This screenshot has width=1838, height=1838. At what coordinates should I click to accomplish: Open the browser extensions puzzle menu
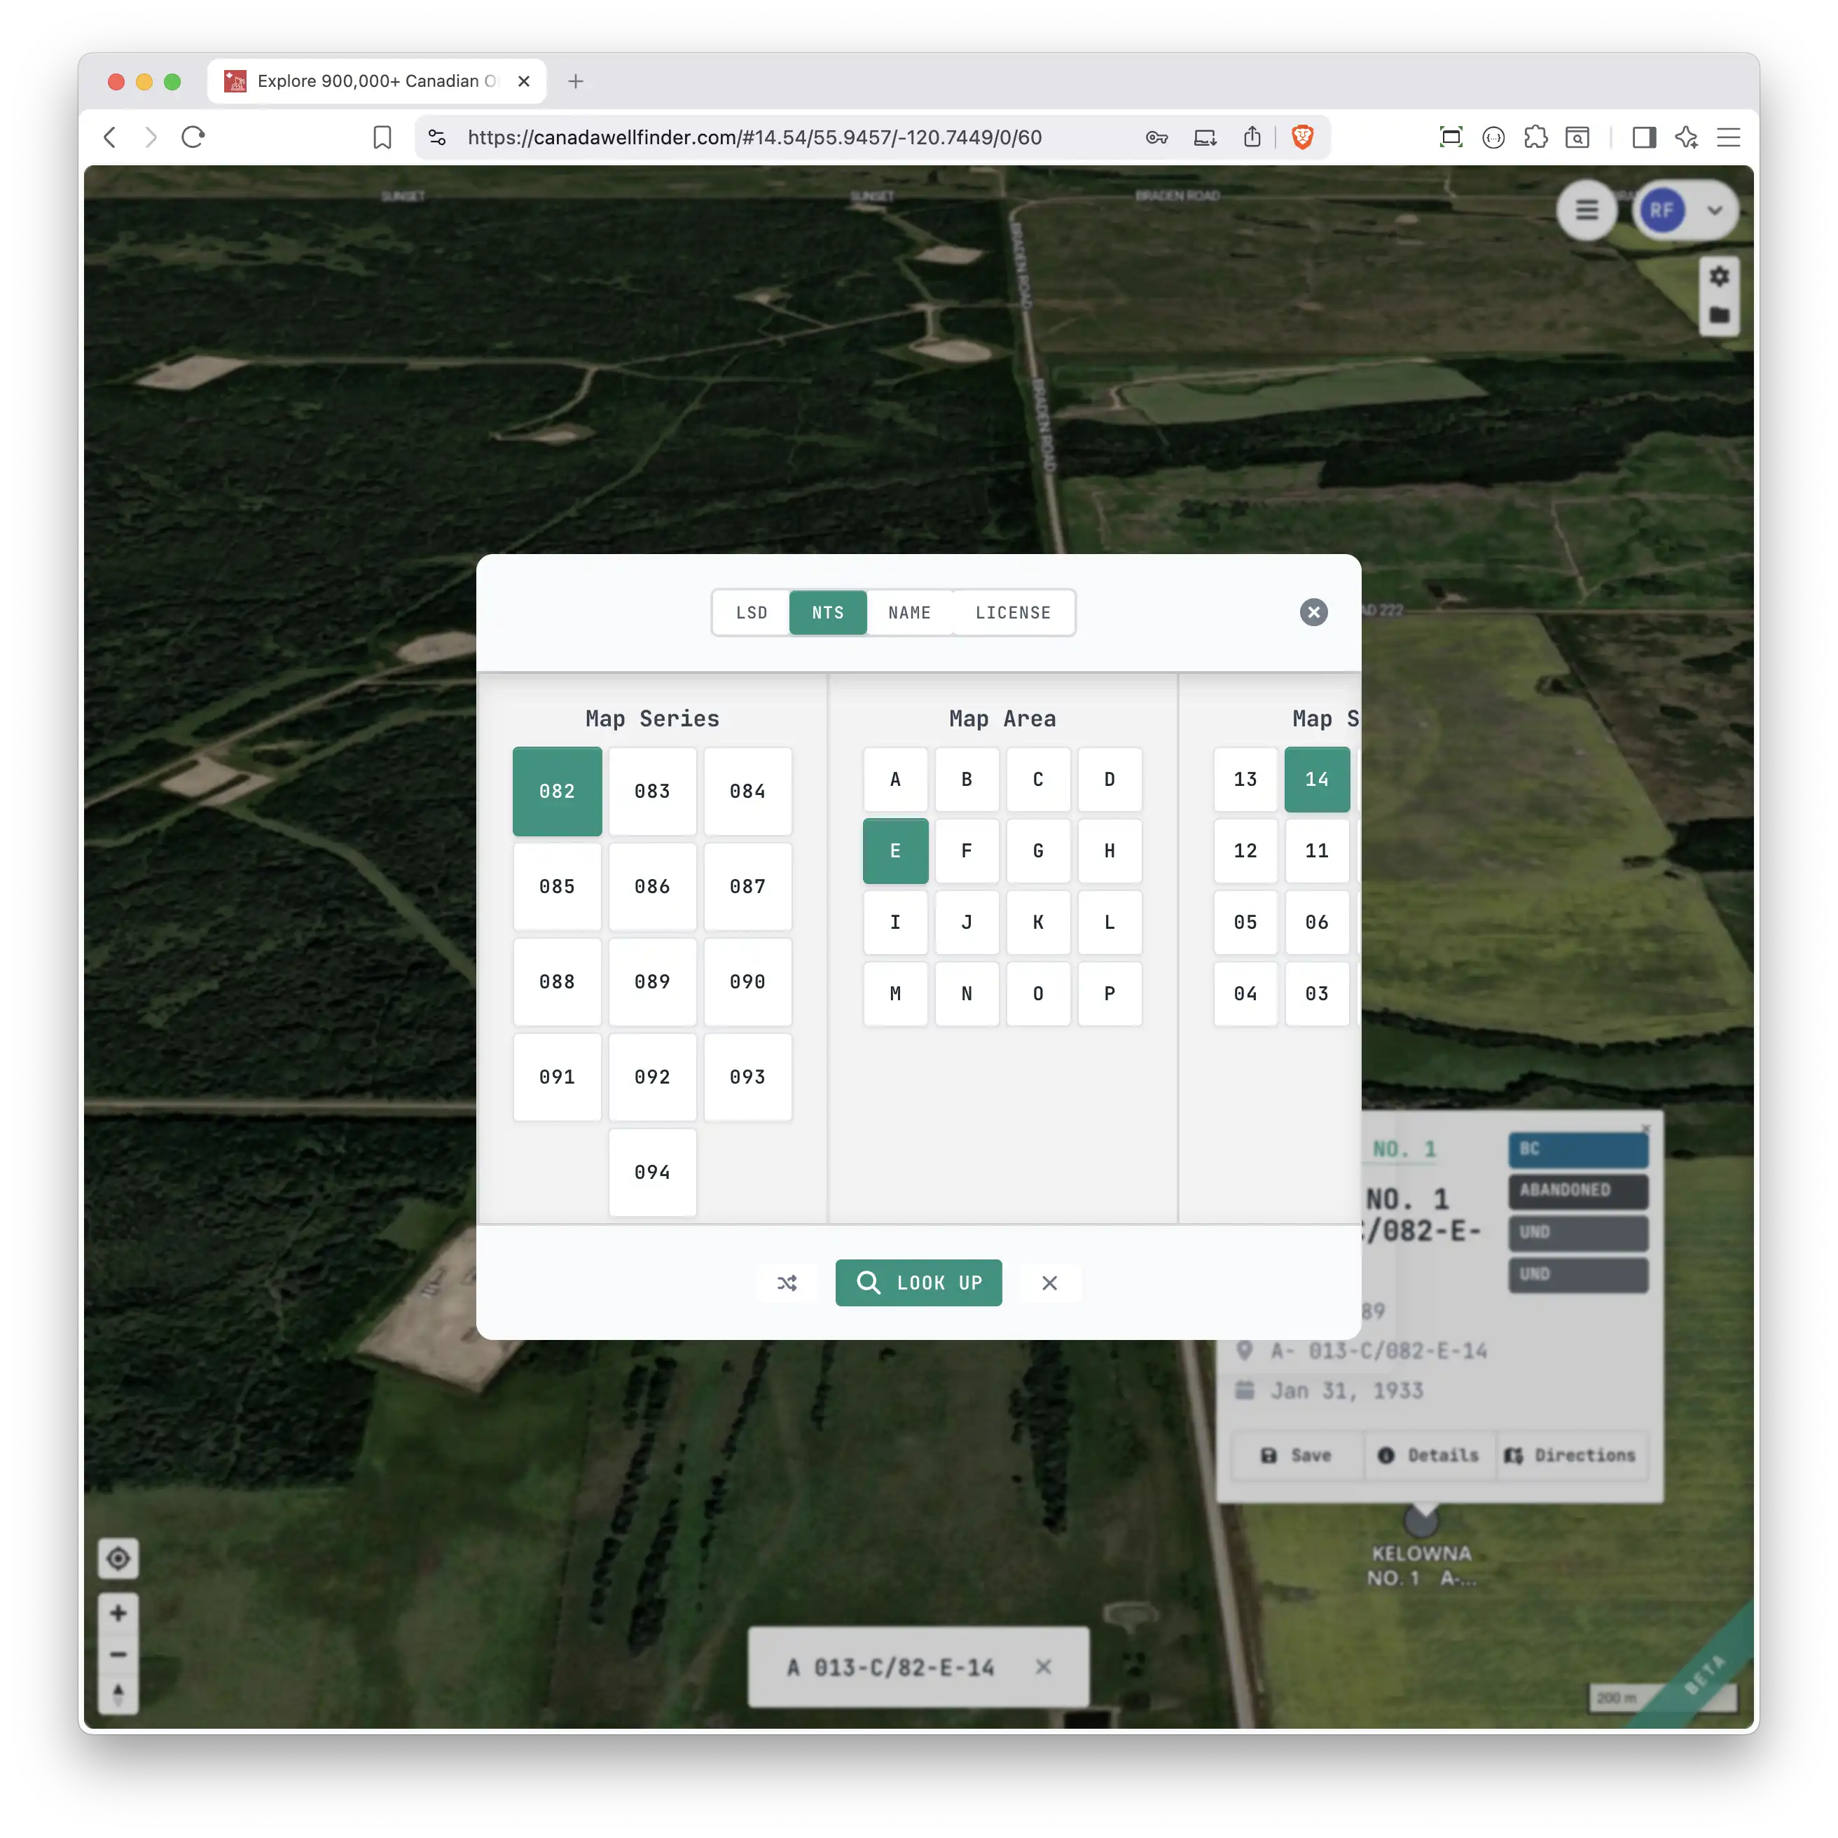1535,137
